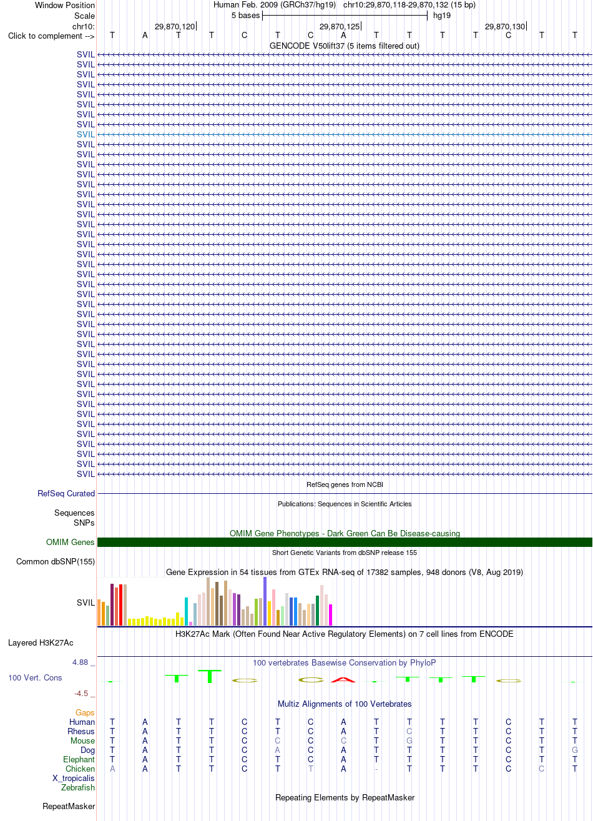Click the tallest violet bar in GTEx chart
The image size is (593, 821).
[x=265, y=601]
